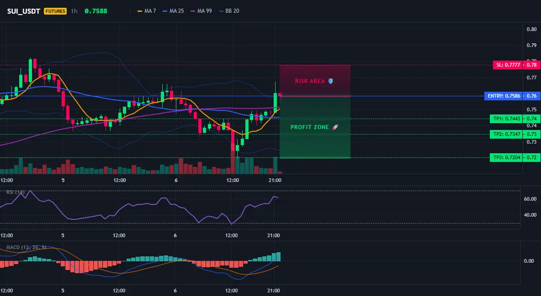Click the MACD (12, 26, 9) indicator label

(26, 247)
